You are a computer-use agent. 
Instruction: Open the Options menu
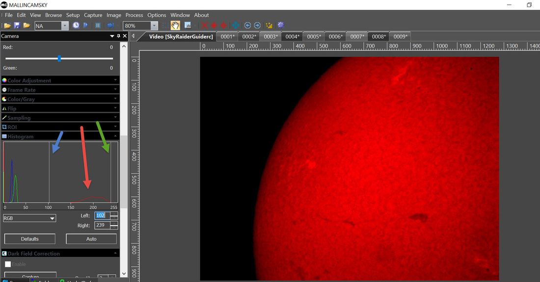(157, 15)
